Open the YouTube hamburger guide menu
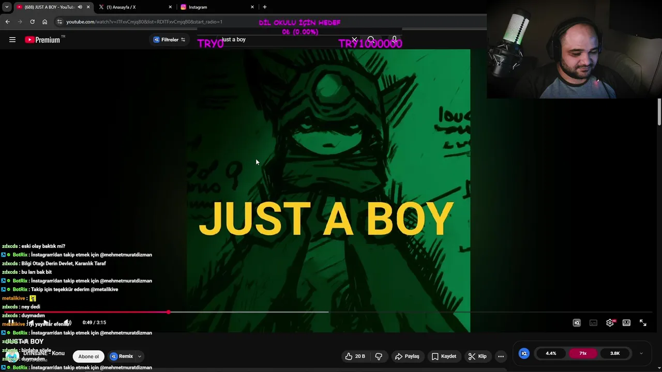Image resolution: width=662 pixels, height=372 pixels. (12, 40)
